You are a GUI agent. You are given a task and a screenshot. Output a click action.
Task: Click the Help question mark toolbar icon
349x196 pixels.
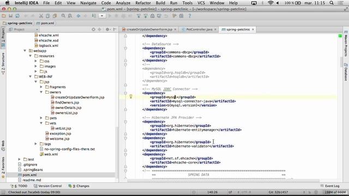point(190,16)
